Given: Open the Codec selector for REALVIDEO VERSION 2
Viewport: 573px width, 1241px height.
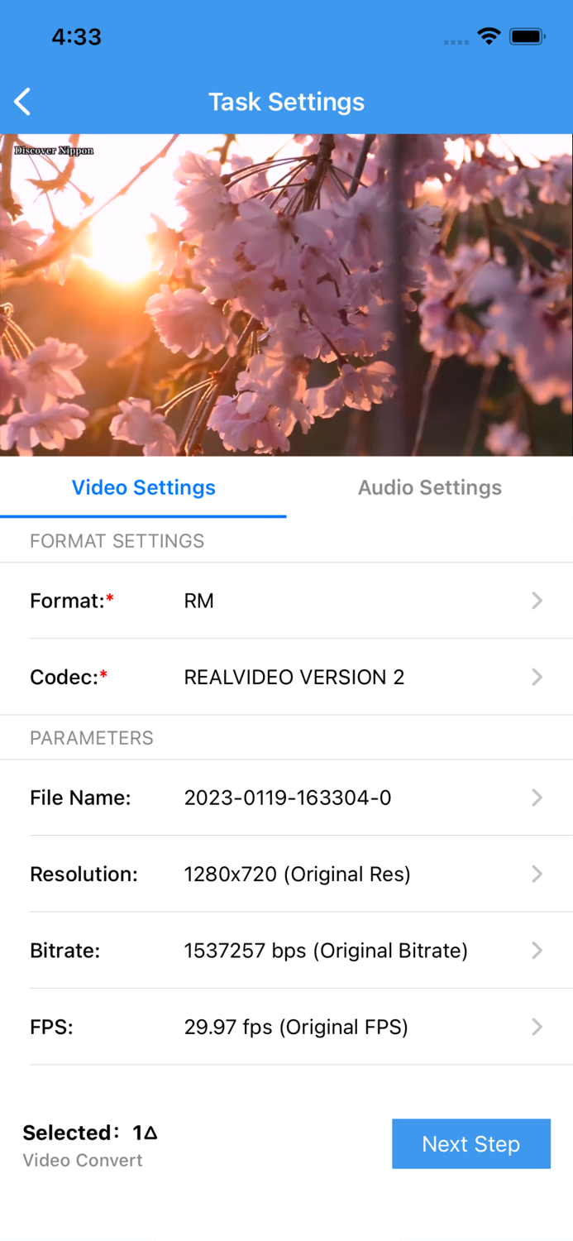Looking at the screenshot, I should click(x=286, y=677).
